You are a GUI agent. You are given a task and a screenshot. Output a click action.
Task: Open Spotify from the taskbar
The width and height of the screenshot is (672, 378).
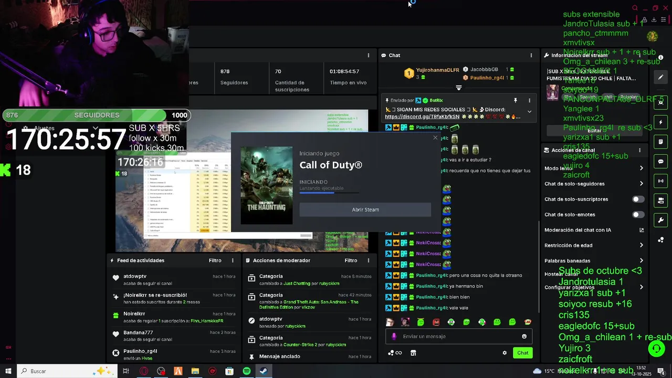[x=247, y=371]
